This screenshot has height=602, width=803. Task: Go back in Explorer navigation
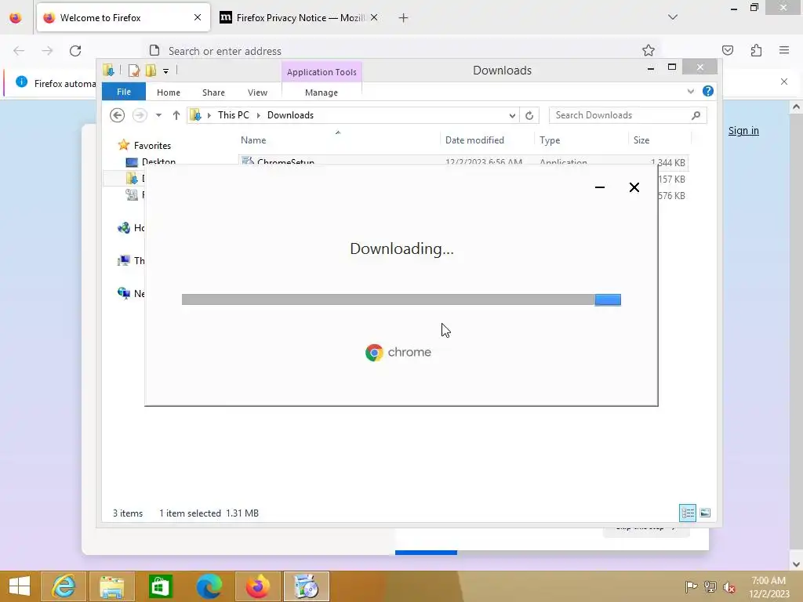click(x=118, y=115)
